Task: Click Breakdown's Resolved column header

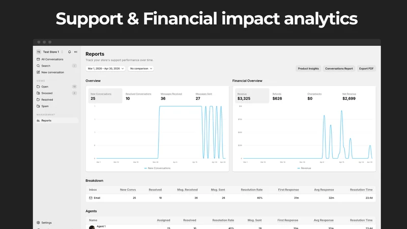Action: tap(155, 190)
